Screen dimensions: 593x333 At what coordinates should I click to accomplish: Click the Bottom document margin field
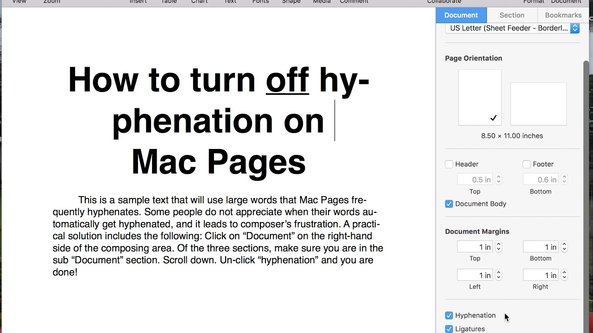(541, 247)
